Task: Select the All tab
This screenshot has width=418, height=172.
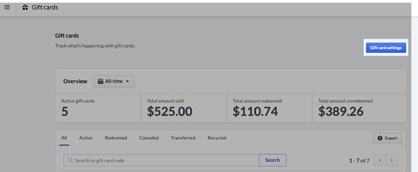Action: pyautogui.click(x=64, y=138)
